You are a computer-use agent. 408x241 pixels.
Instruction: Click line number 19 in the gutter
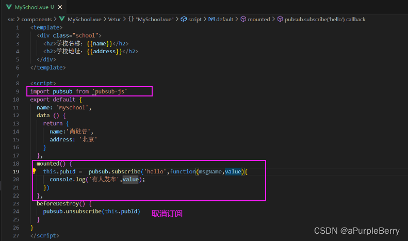pos(16,171)
